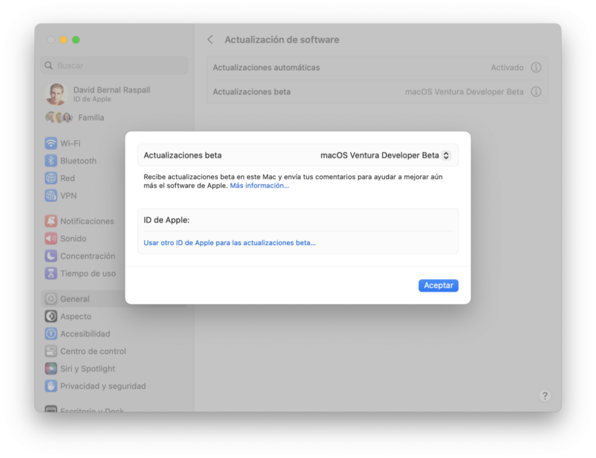Click the VPN sidebar icon
Viewport: 596px width, 458px height.
click(51, 196)
